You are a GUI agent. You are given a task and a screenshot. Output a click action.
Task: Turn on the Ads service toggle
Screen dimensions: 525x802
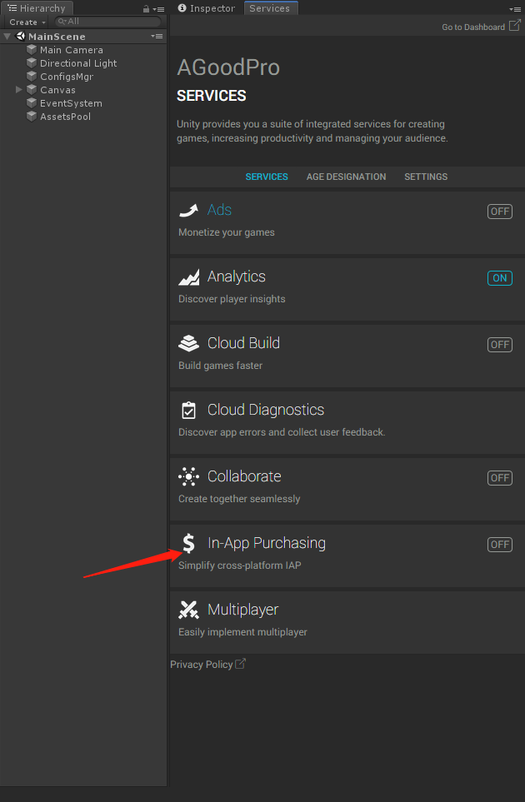(499, 211)
